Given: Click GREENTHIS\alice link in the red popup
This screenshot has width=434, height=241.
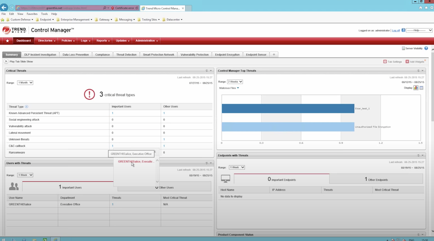Looking at the screenshot, I should pyautogui.click(x=135, y=161).
